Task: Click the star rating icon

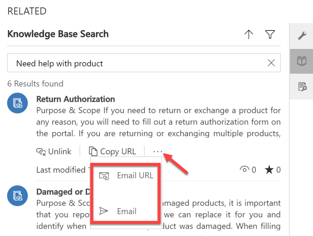Action: point(269,170)
